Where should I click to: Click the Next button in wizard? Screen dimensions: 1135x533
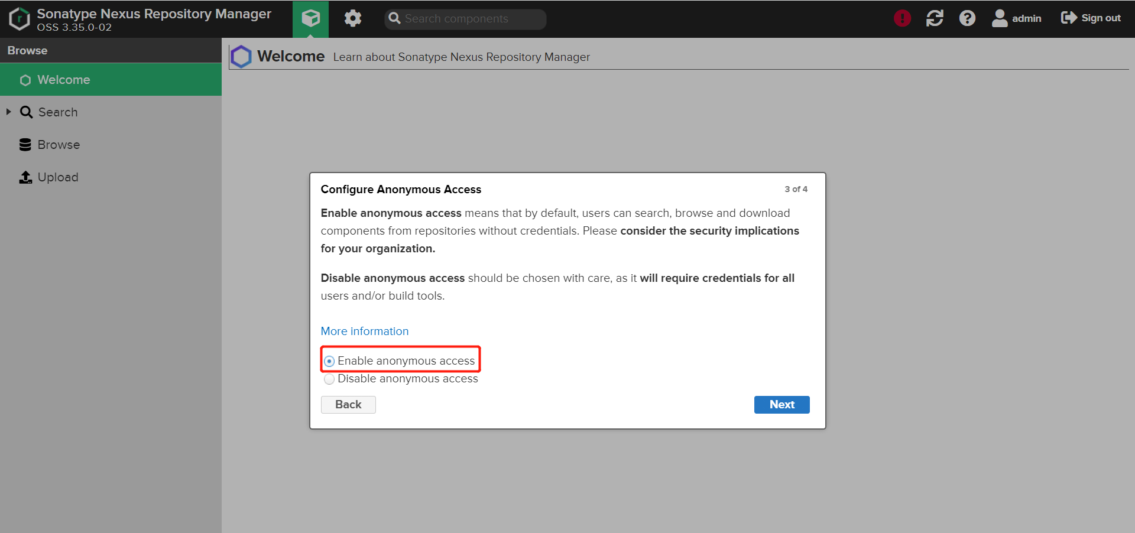(781, 405)
